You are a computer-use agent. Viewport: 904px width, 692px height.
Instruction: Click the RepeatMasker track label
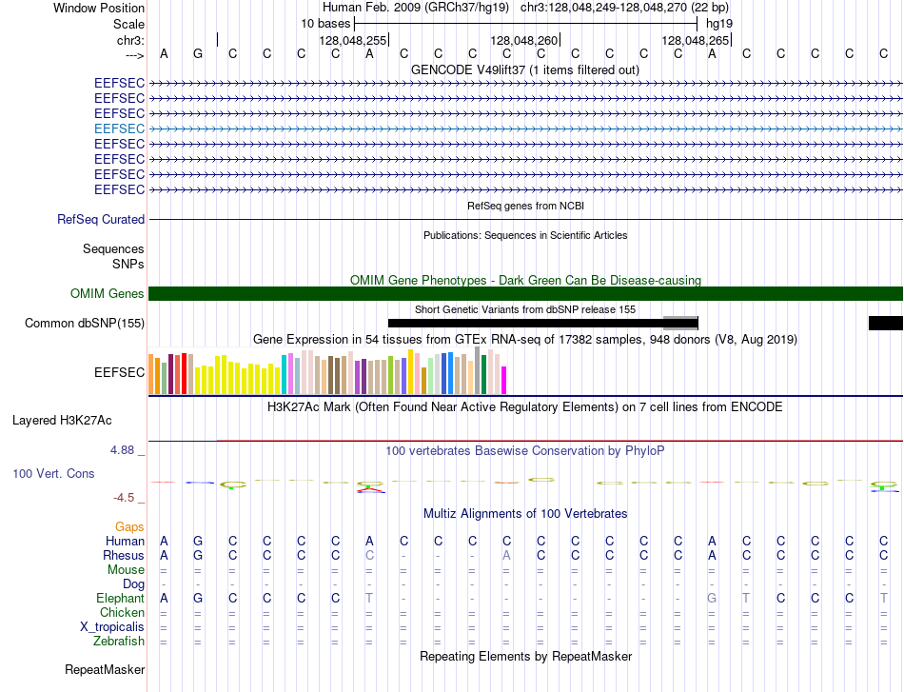(x=105, y=669)
